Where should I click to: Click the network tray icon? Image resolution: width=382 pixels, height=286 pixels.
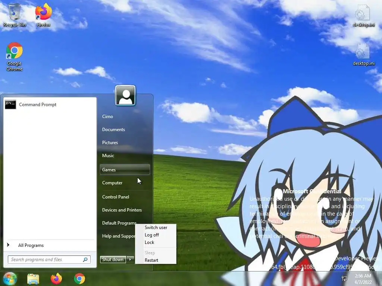click(344, 279)
